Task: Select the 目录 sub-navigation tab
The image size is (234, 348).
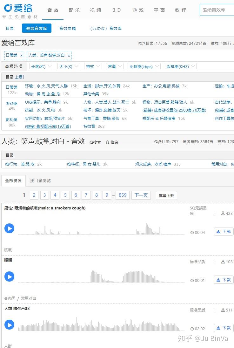Action: 10,28
